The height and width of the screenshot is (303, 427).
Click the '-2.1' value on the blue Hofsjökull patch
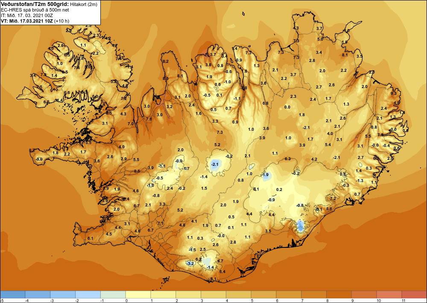coord(215,164)
